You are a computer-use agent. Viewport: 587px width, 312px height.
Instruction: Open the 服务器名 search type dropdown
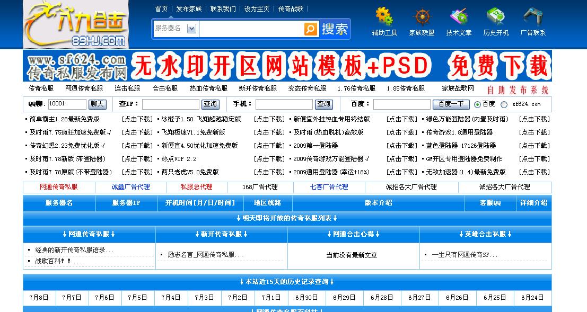[191, 28]
